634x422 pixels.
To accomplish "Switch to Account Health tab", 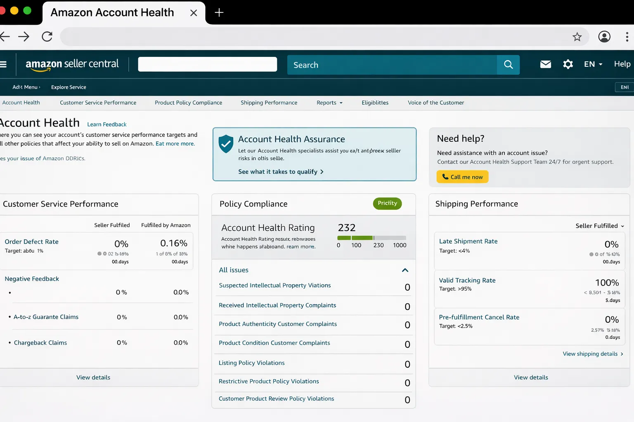I will (21, 103).
